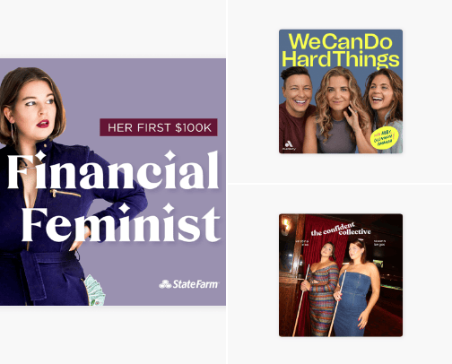The width and height of the screenshot is (452, 364).
Task: Open the Confident Collective podcast cover
Action: tap(341, 275)
